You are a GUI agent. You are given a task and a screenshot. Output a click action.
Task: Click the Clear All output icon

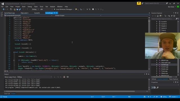(64, 77)
